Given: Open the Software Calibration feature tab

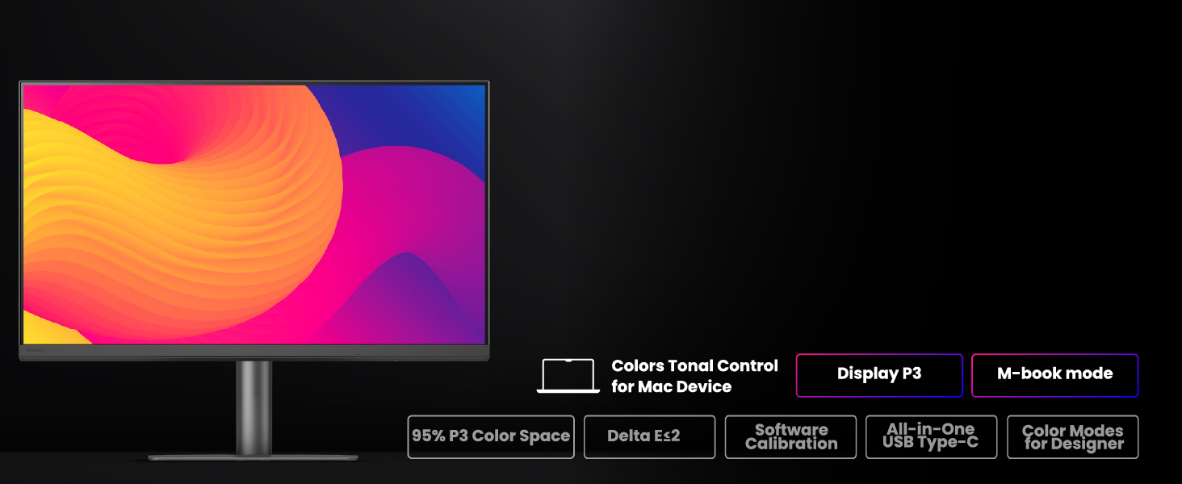Looking at the screenshot, I should point(790,436).
